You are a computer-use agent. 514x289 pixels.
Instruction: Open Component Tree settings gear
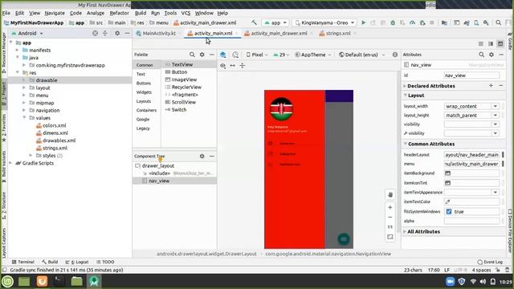click(x=202, y=157)
